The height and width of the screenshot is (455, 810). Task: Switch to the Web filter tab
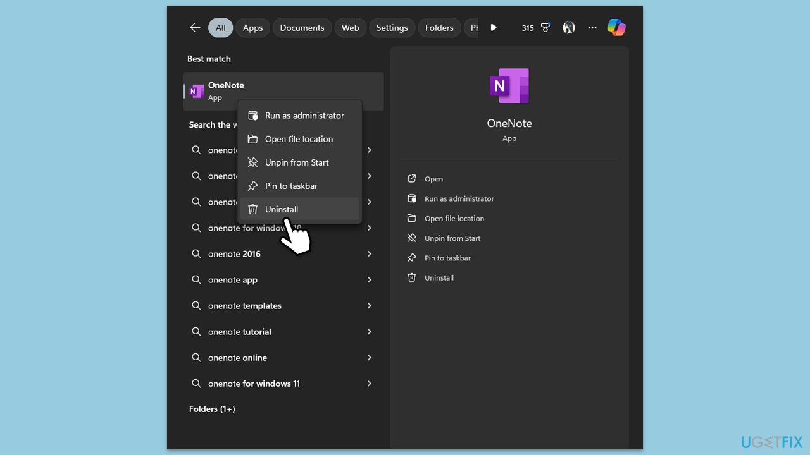[x=350, y=28]
